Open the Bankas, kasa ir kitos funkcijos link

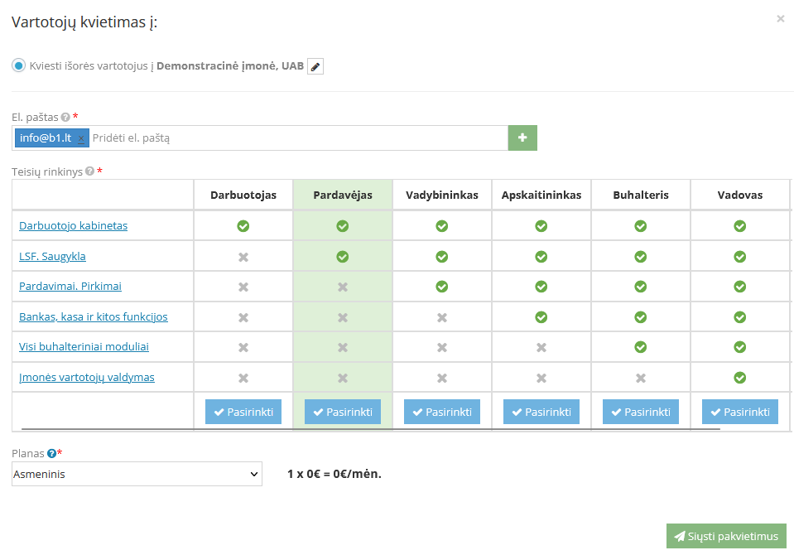(x=93, y=316)
